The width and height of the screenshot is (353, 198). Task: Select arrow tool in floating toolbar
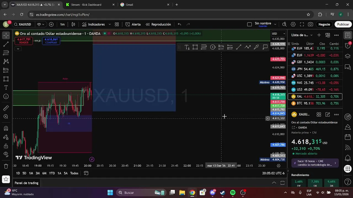[x=256, y=47]
